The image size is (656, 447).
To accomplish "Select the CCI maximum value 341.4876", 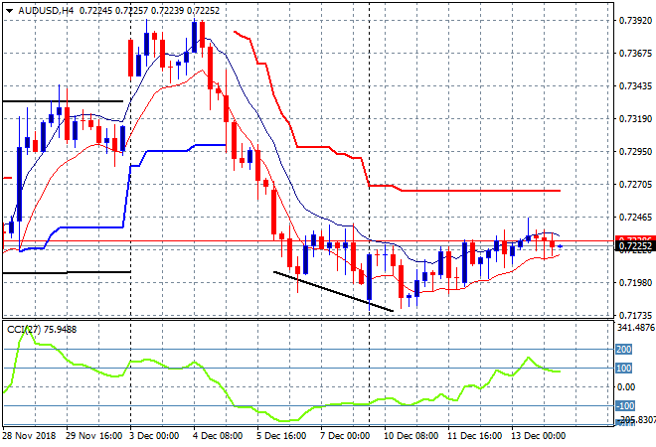I will [636, 328].
